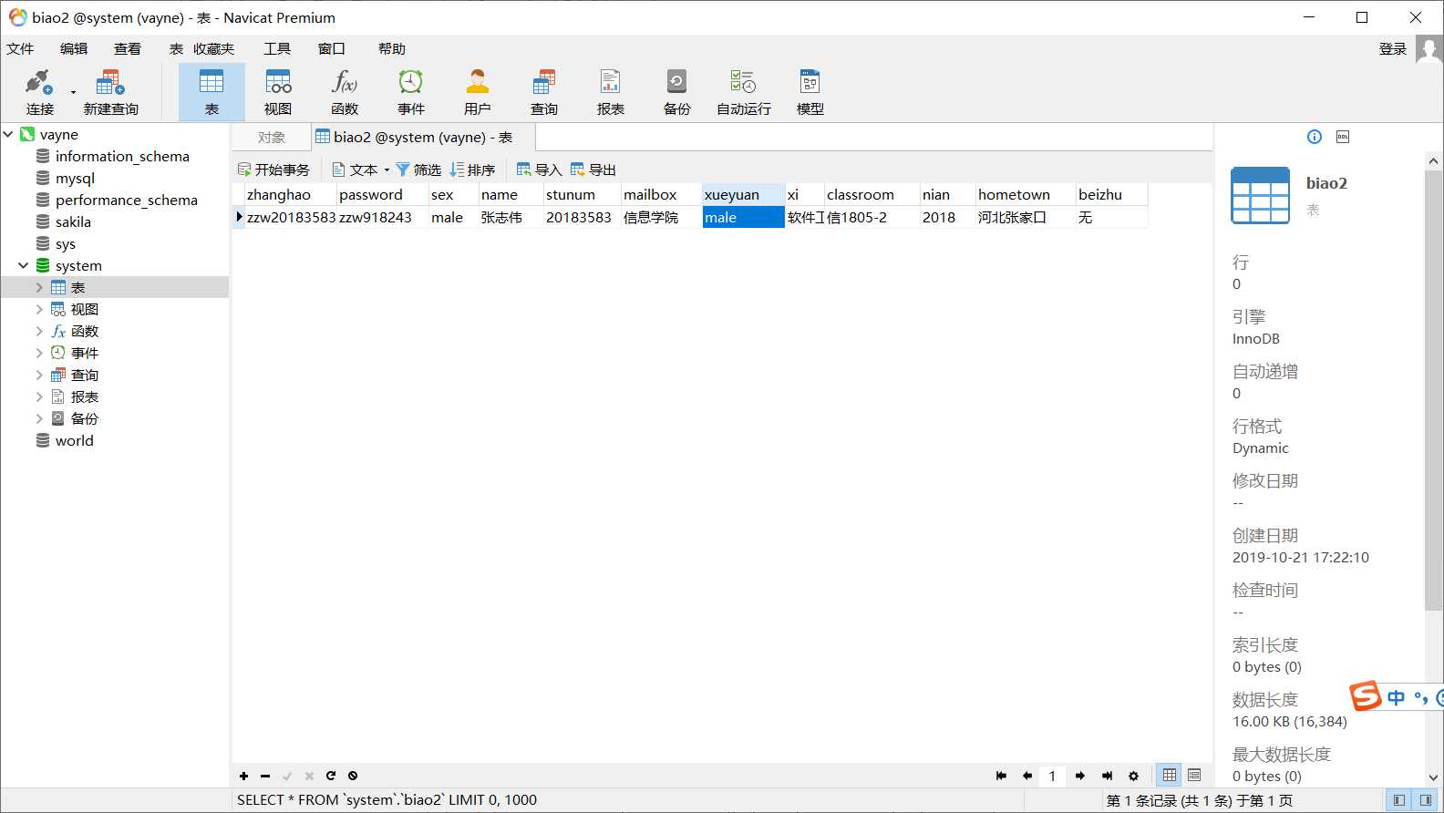Viewport: 1444px width, 813px height.
Task: Click the 导入 import button
Action: [539, 170]
